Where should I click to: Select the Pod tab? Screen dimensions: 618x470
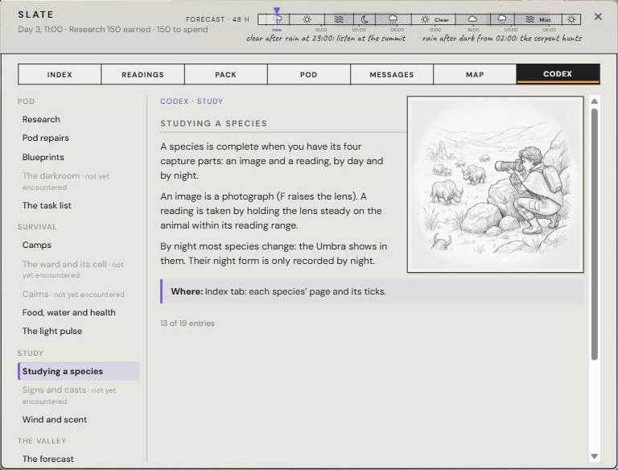pos(309,74)
